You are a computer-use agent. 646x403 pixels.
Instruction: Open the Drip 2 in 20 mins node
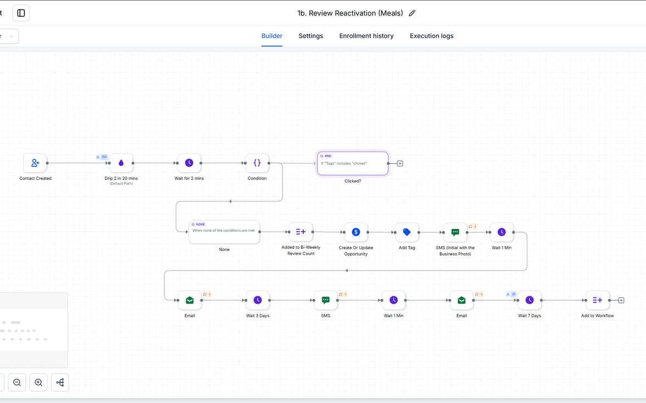[x=121, y=163]
